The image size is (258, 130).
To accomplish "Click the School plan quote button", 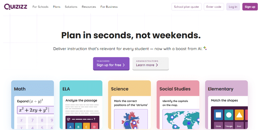I will point(186,7).
